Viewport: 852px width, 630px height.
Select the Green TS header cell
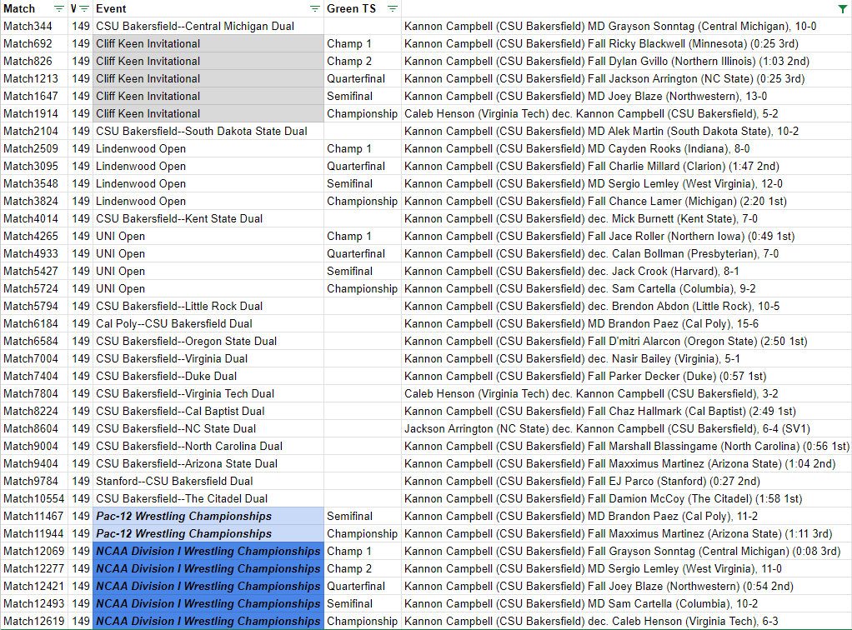[x=363, y=8]
